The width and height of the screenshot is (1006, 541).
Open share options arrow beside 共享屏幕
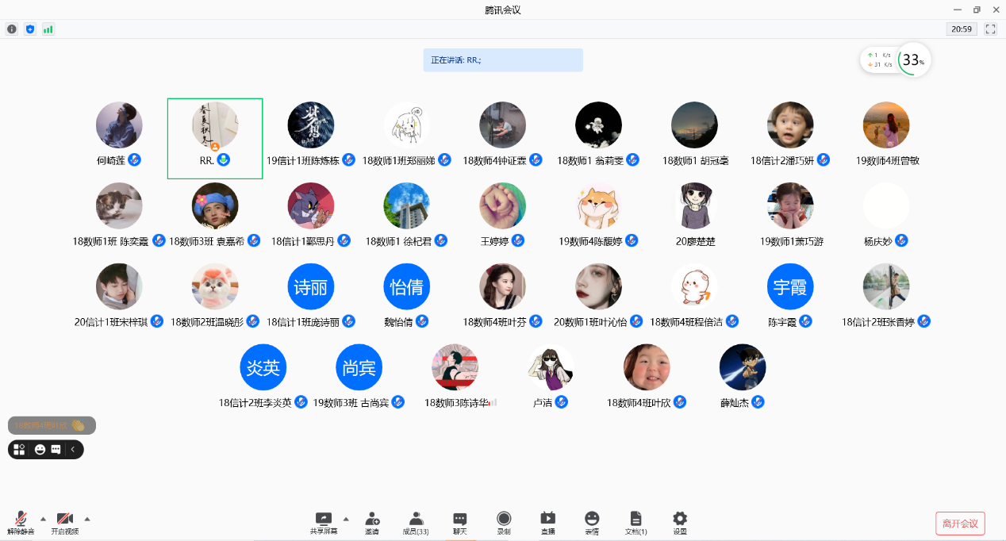point(346,519)
